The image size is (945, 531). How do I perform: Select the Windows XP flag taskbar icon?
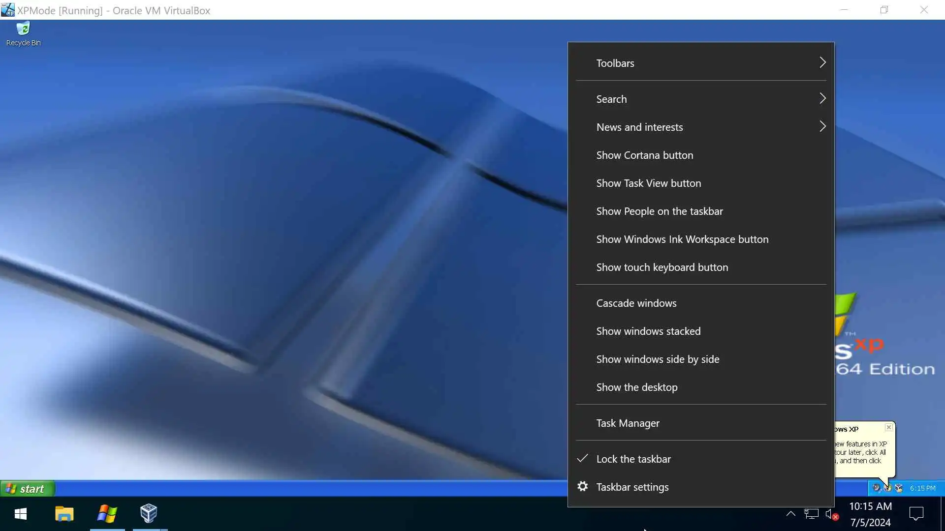tap(107, 514)
